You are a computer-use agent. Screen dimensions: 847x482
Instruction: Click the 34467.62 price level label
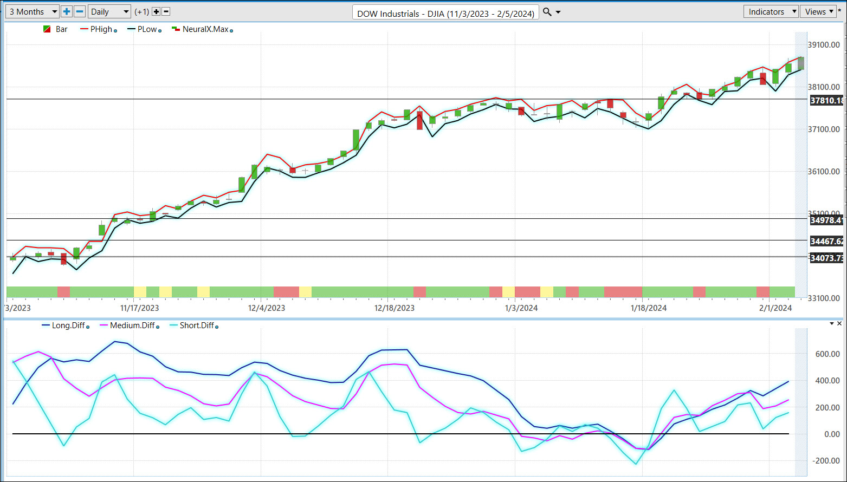coord(826,241)
